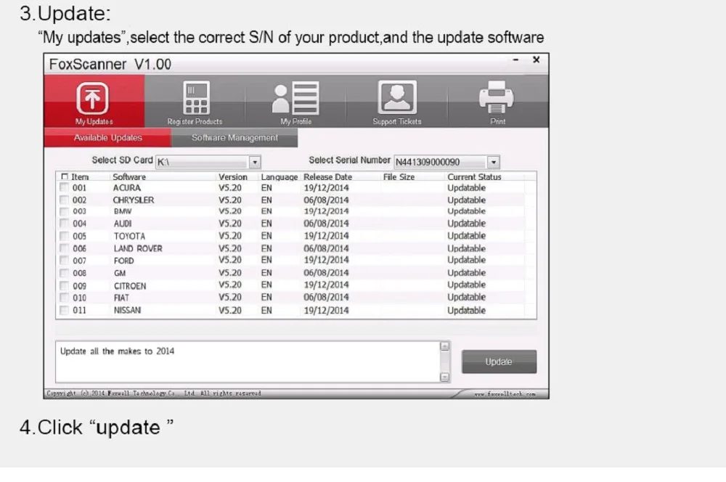Check the 007 FORD checkbox
This screenshot has width=726, height=482.
pyautogui.click(x=64, y=260)
